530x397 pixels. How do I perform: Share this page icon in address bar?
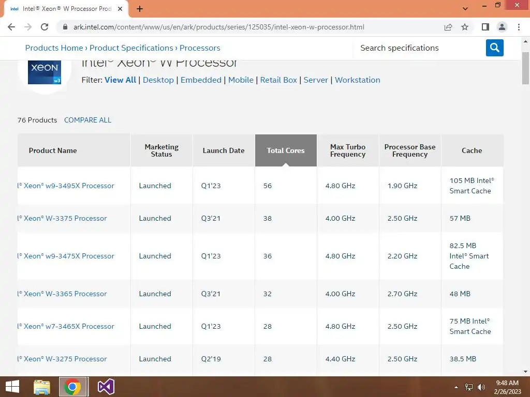pyautogui.click(x=448, y=27)
